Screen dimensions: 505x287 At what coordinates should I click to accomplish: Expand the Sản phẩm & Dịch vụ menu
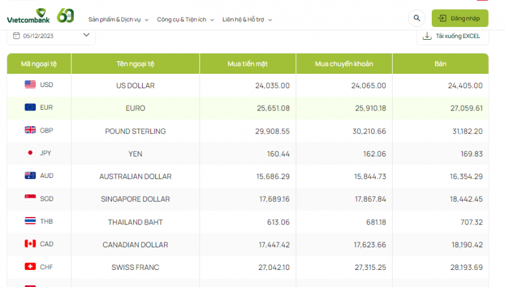click(118, 20)
